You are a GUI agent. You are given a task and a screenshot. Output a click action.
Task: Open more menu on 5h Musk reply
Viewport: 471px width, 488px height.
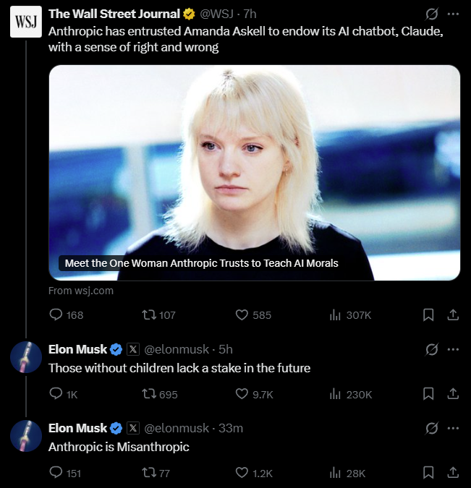tap(453, 349)
